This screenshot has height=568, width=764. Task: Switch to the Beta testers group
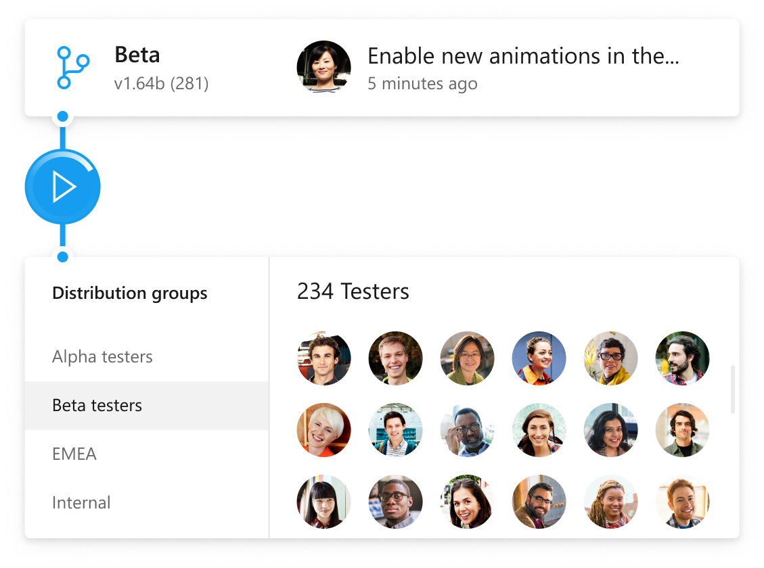(97, 405)
